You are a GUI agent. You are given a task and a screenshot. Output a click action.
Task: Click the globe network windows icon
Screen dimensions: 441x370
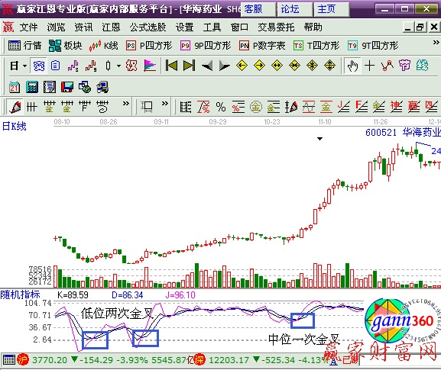(x=85, y=87)
